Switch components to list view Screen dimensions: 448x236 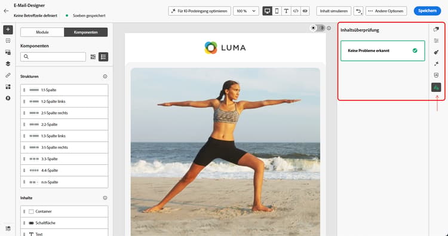pos(103,57)
